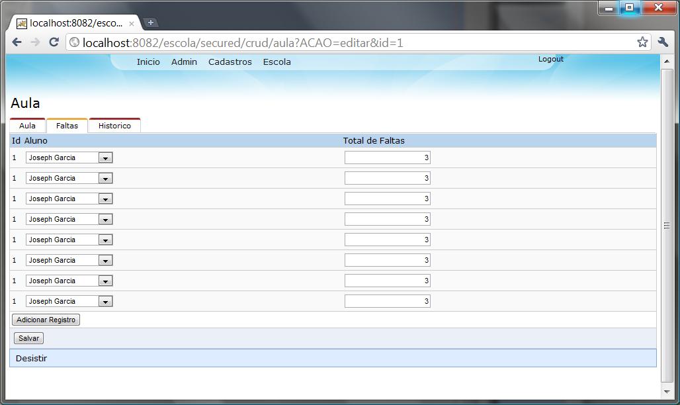This screenshot has width=680, height=405.
Task: Click the Total de Faltas field in first row
Action: (x=387, y=157)
